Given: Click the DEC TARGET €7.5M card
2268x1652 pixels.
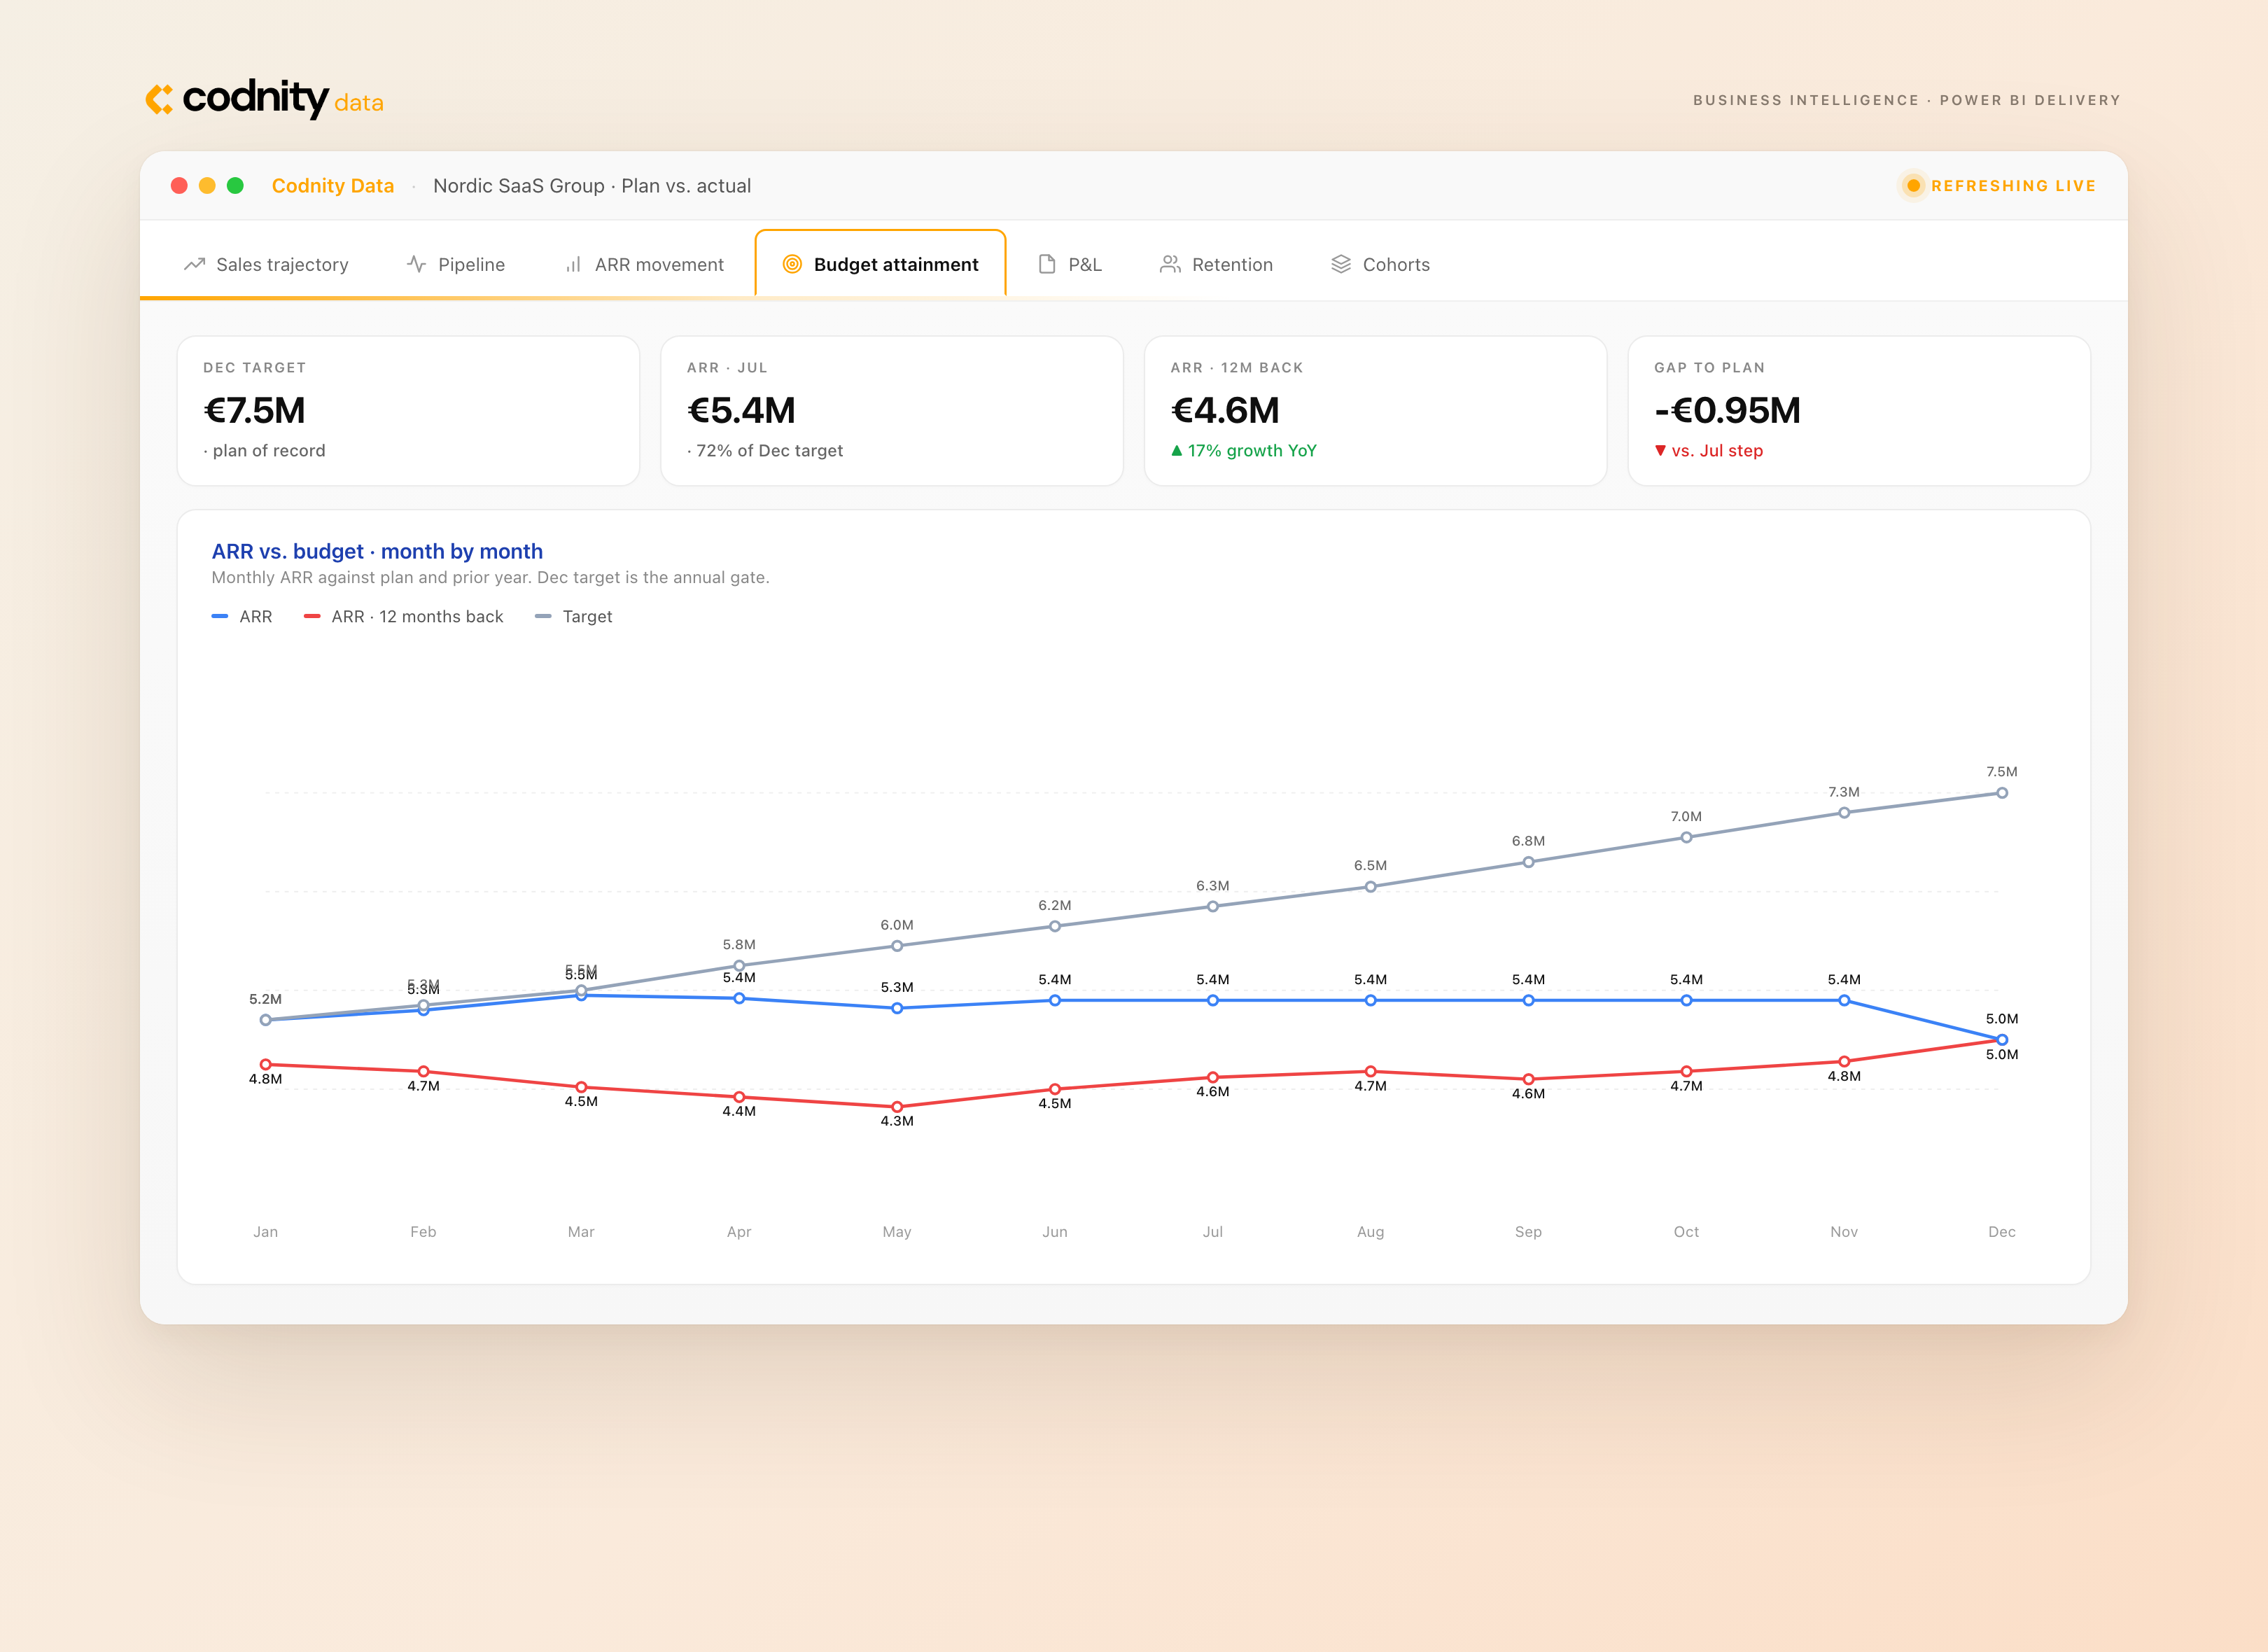Looking at the screenshot, I should (x=408, y=411).
